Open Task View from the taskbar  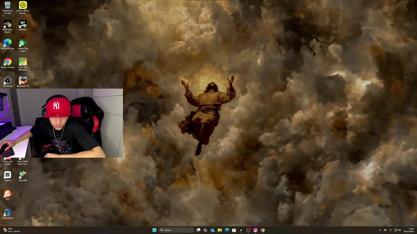(198, 230)
